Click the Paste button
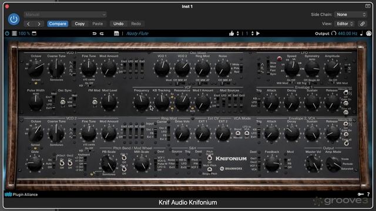The height and width of the screenshot is (211, 376). point(98,23)
